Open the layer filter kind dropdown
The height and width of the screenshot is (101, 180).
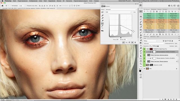[150, 41]
